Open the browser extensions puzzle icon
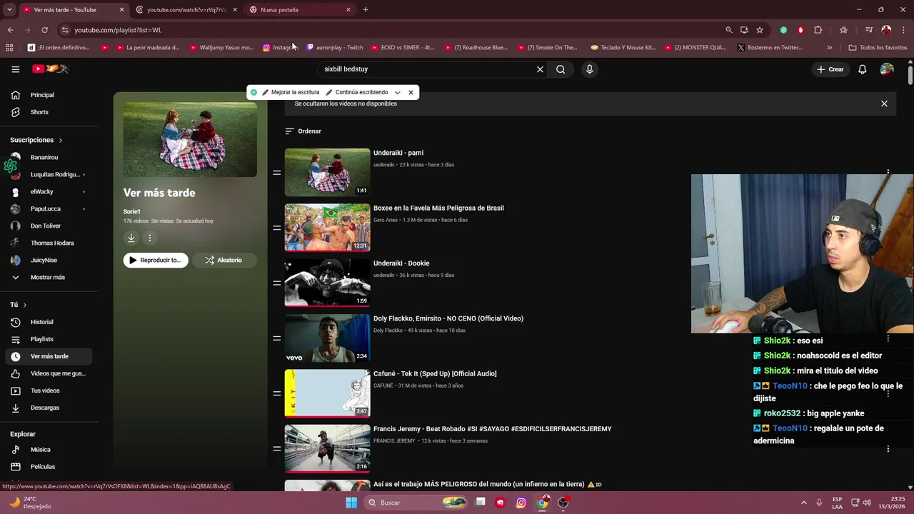 (x=818, y=30)
